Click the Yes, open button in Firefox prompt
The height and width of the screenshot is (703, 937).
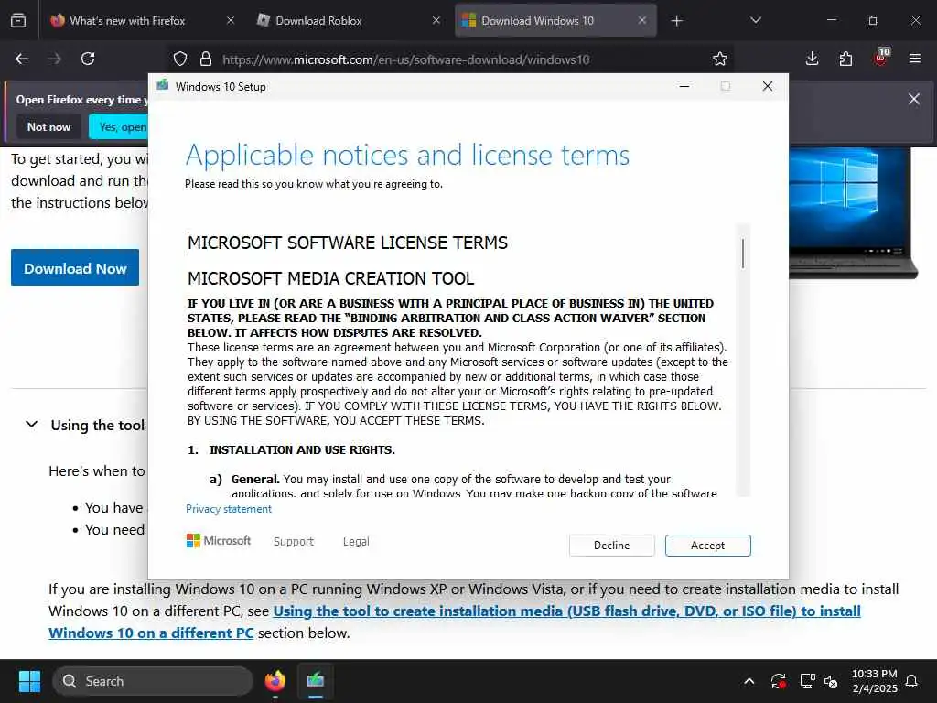point(120,126)
